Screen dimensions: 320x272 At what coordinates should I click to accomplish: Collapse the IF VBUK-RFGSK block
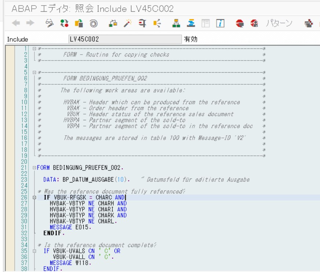click(34, 198)
